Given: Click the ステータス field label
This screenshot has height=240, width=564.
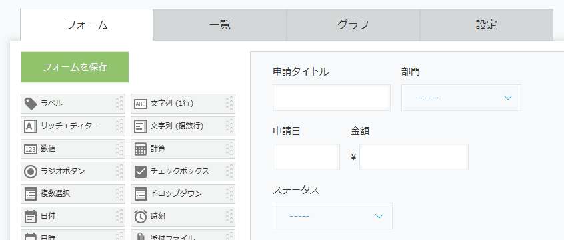Looking at the screenshot, I should (296, 191).
